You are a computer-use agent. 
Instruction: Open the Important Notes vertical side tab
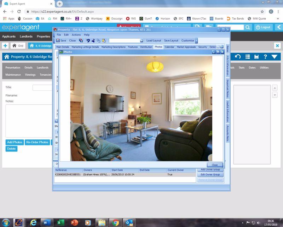point(227,88)
